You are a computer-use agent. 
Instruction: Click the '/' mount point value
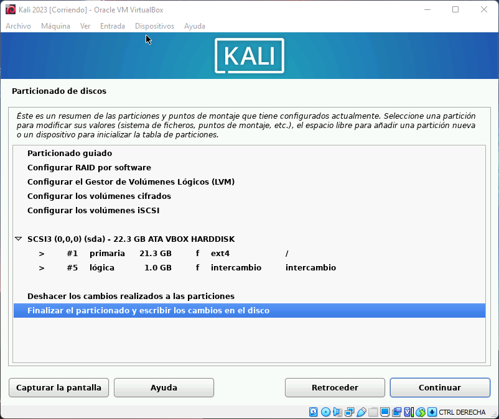coord(287,254)
